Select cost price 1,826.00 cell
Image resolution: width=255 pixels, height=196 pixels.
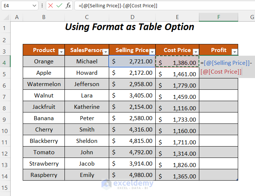point(177,163)
